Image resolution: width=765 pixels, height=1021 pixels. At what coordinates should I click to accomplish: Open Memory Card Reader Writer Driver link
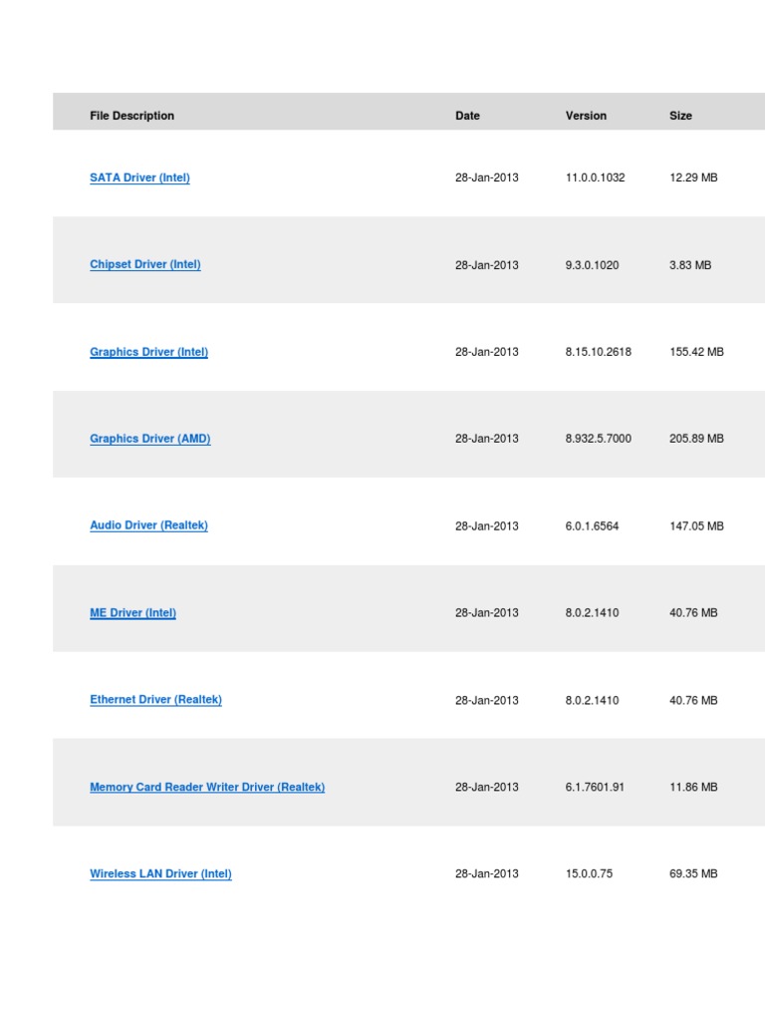[207, 787]
